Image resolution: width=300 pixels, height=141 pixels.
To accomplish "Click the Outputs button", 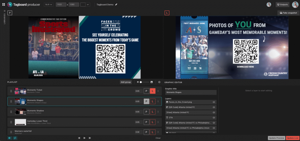I will [282, 5].
